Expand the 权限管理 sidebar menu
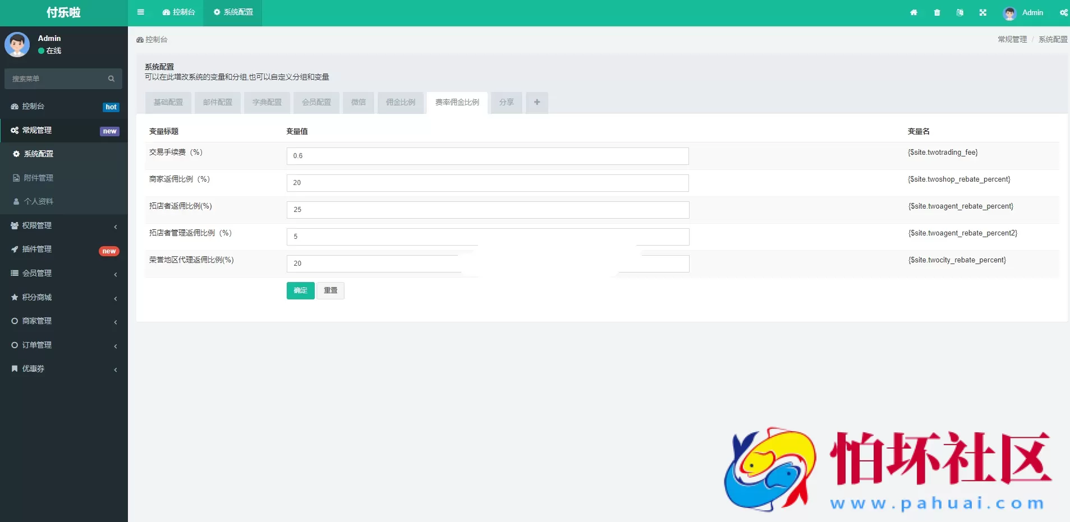The image size is (1070, 522). (63, 225)
